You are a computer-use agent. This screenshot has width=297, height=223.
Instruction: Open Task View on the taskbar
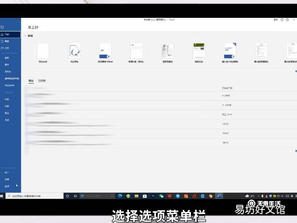[76, 196]
